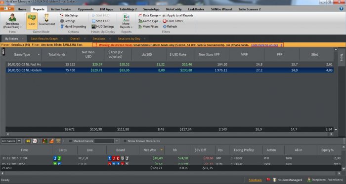Switch to the Active Session ribbon tab
346x184 pixels.
click(61, 9)
